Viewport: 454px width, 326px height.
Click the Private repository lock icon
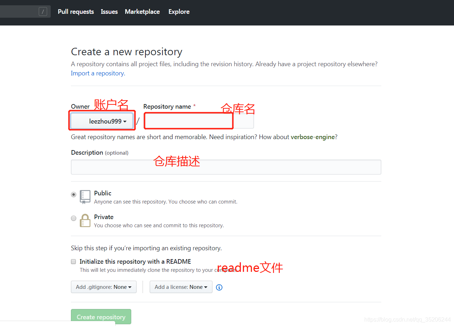pos(85,220)
